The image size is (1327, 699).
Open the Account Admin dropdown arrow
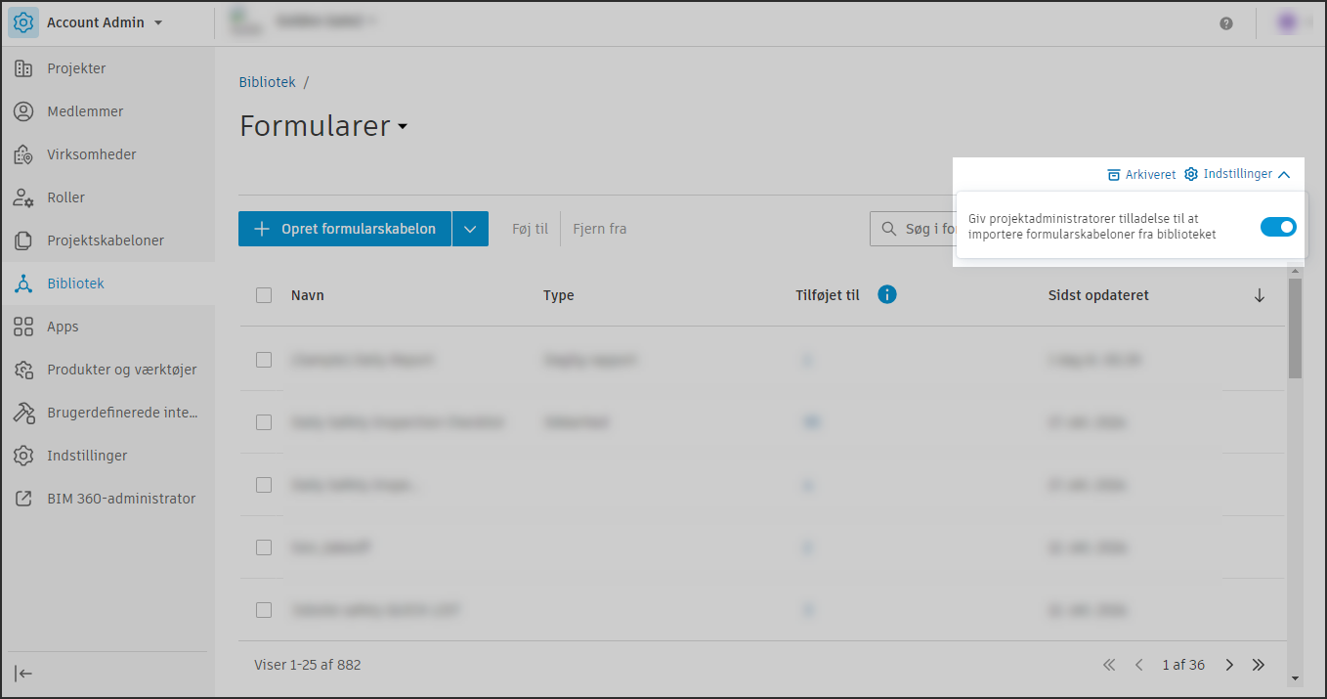click(x=158, y=22)
